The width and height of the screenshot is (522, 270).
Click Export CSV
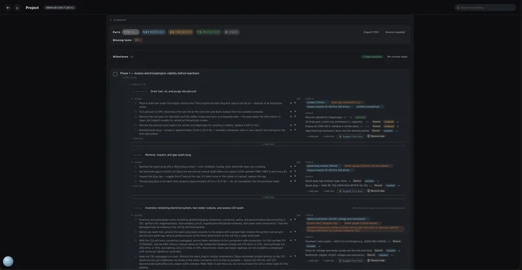pyautogui.click(x=371, y=33)
